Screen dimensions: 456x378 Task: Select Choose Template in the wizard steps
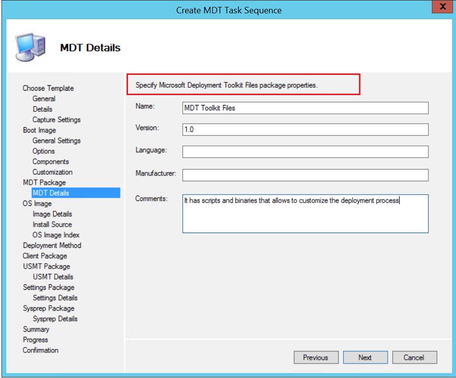pos(48,88)
